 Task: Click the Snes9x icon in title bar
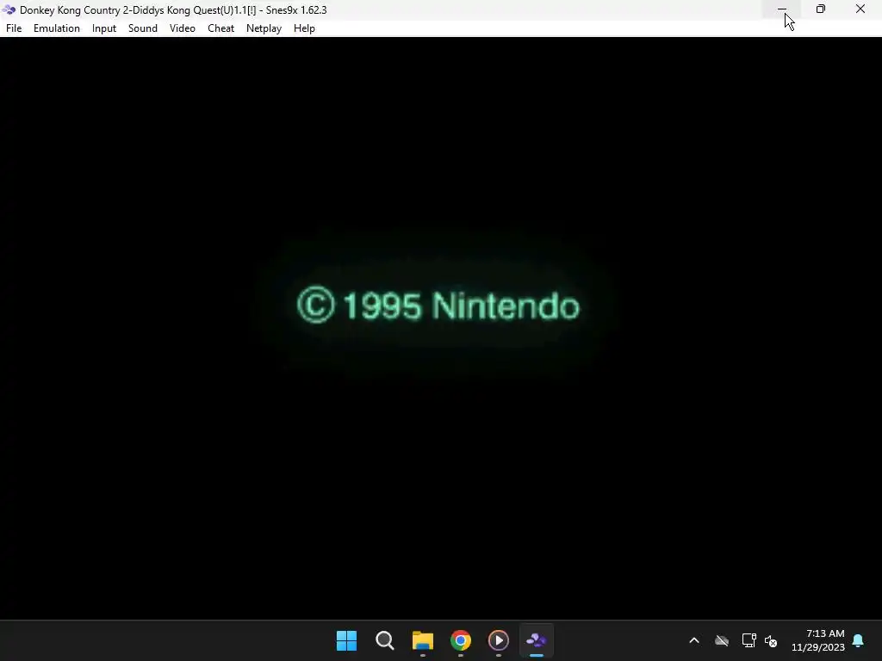tap(9, 9)
